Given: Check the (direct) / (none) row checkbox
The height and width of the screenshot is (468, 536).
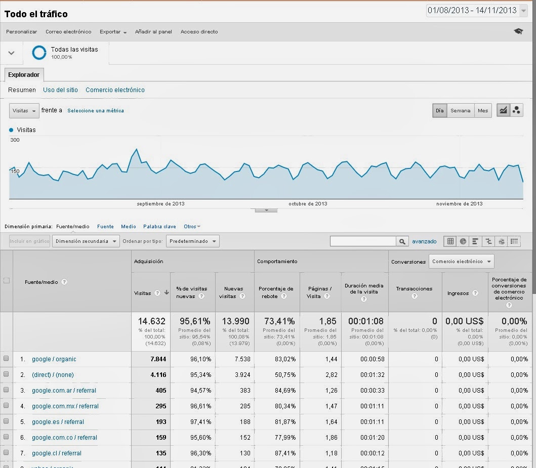Looking at the screenshot, I should pyautogui.click(x=6, y=374).
